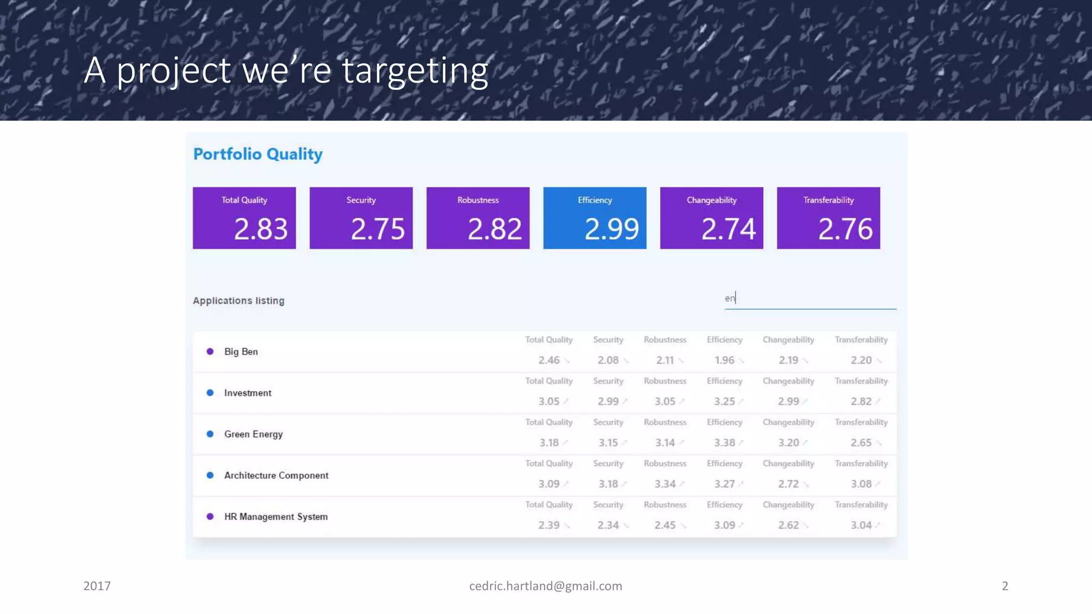
Task: Click the Portfolio Quality heading
Action: pos(258,154)
